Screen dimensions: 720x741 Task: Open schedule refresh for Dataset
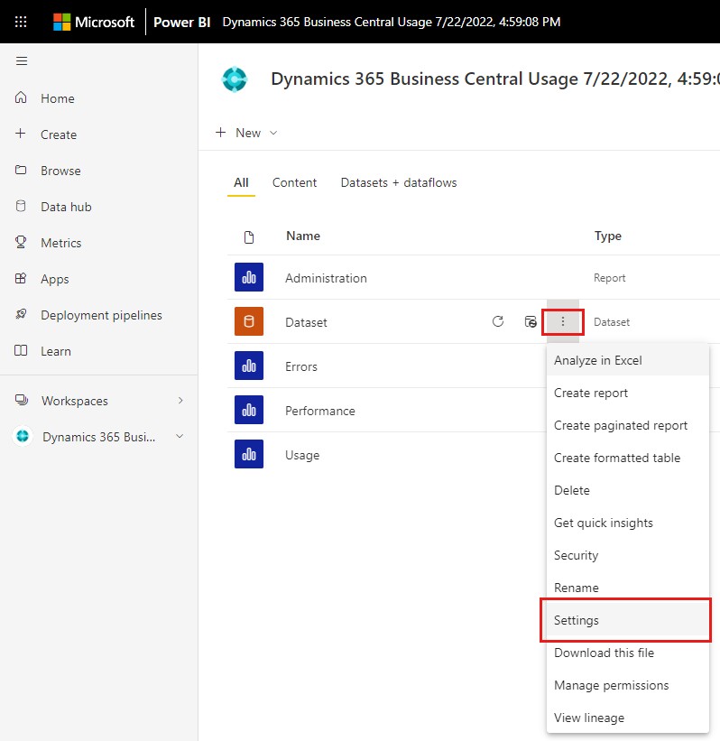coord(531,322)
